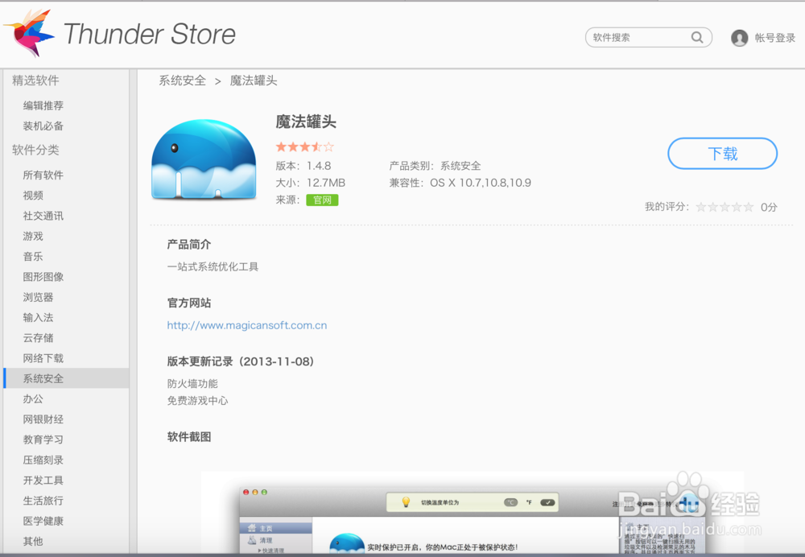Click the magnifier search icon
805x557 pixels.
(x=696, y=38)
